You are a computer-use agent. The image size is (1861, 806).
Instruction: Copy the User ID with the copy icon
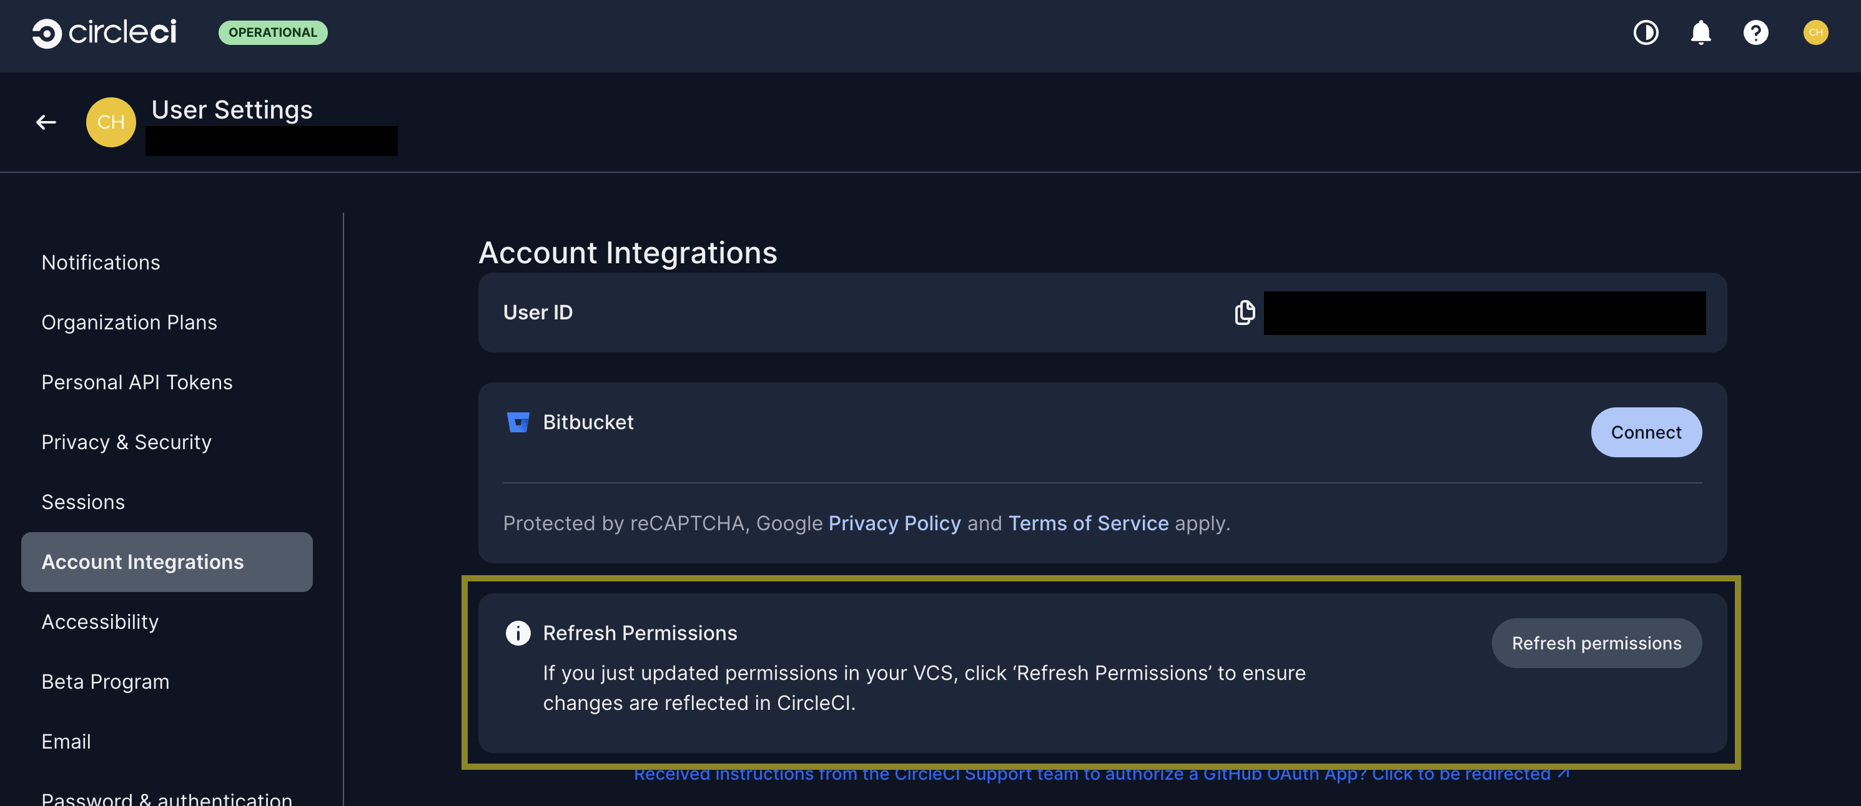pyautogui.click(x=1245, y=313)
